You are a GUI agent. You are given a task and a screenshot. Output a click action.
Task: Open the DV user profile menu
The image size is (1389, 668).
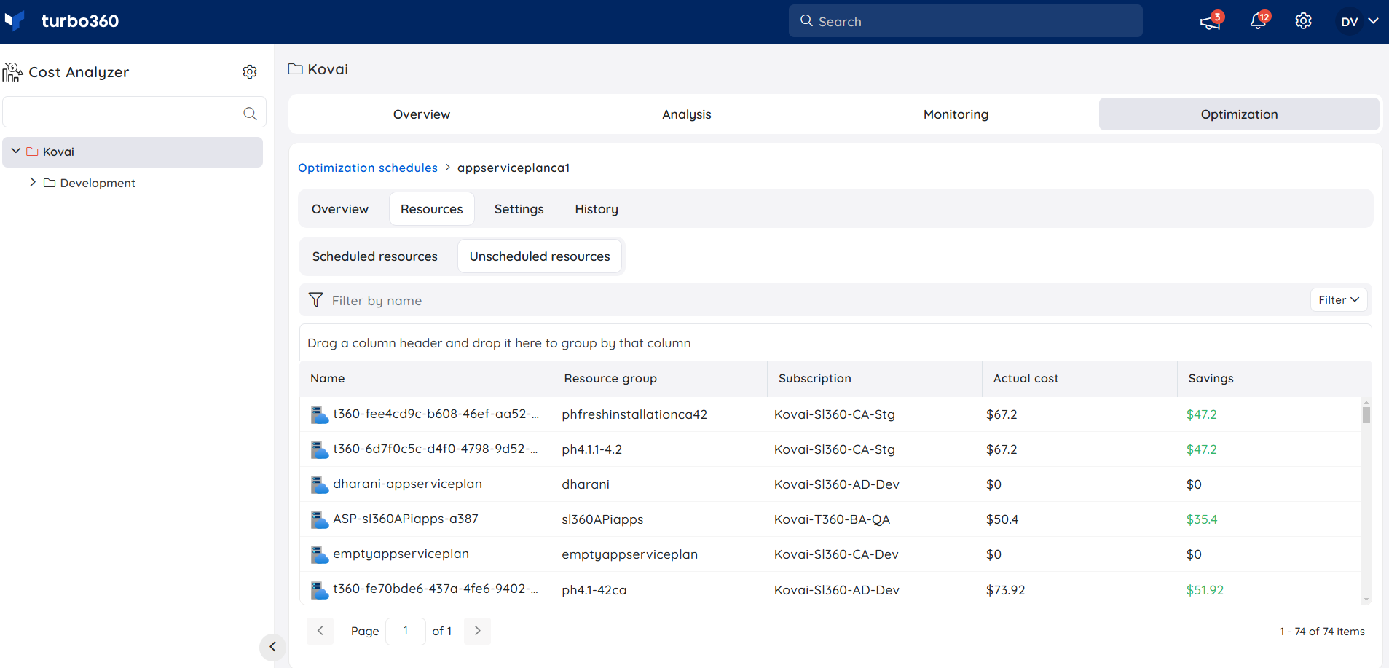(x=1359, y=21)
